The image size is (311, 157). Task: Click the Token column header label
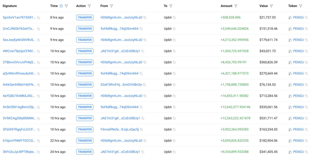[x=293, y=6]
